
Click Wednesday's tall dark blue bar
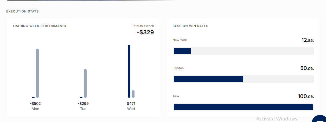129,71
